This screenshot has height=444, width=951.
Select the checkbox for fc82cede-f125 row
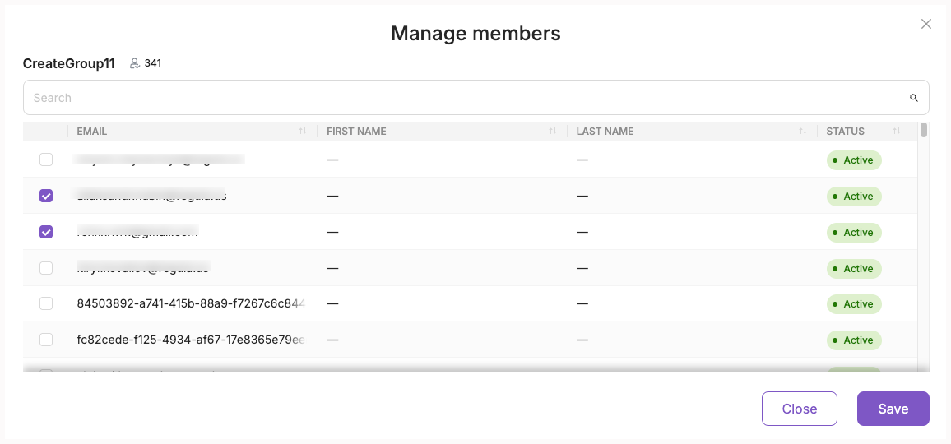[46, 340]
